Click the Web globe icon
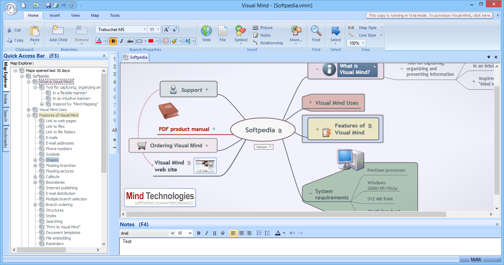Viewport: 504px width, 265px height. click(206, 31)
